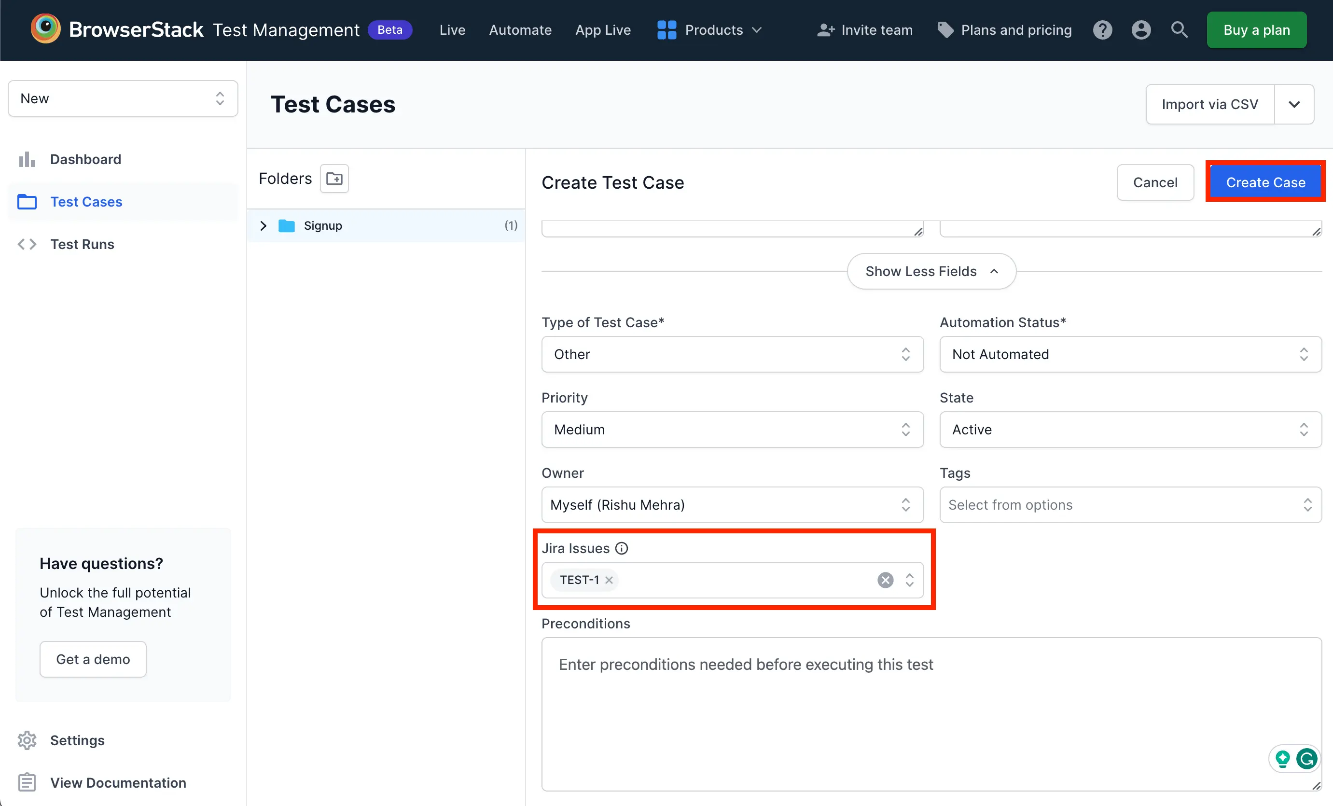This screenshot has width=1333, height=806.
Task: Click the Create Case button
Action: 1266,182
